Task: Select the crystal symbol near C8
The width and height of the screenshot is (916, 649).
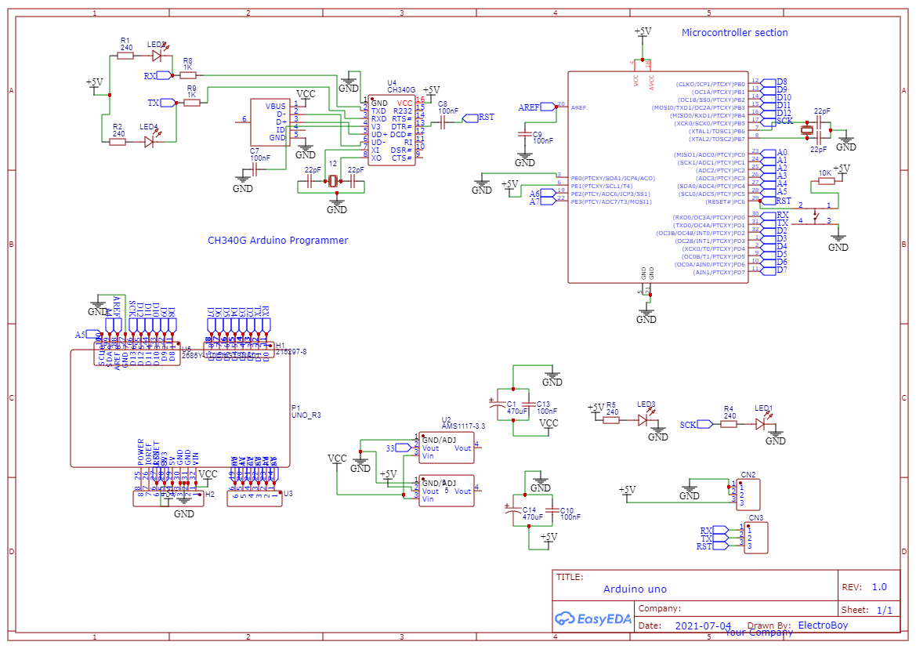Action: coord(333,180)
